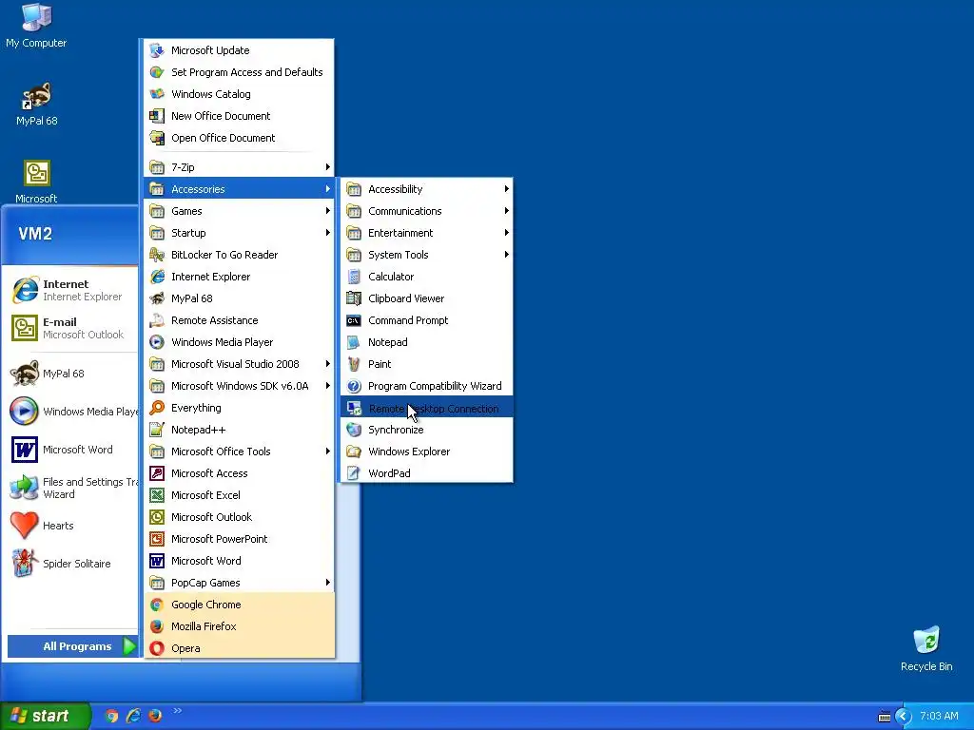974x730 pixels.
Task: Click Windows Media Player icon in programs list
Action: (157, 342)
